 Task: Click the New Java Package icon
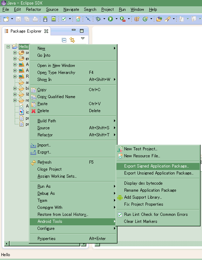click(x=137, y=19)
